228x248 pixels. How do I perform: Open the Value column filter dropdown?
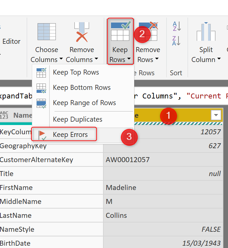click(x=216, y=115)
